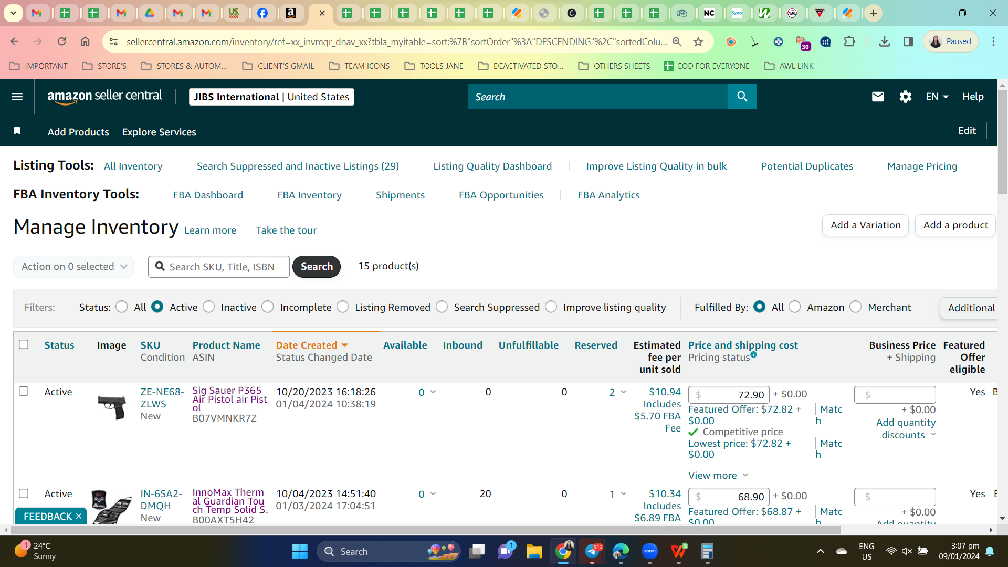
Task: Click the Windows Start button
Action: [x=300, y=551]
